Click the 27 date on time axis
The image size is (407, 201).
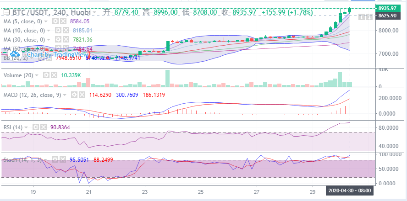(x=257, y=192)
